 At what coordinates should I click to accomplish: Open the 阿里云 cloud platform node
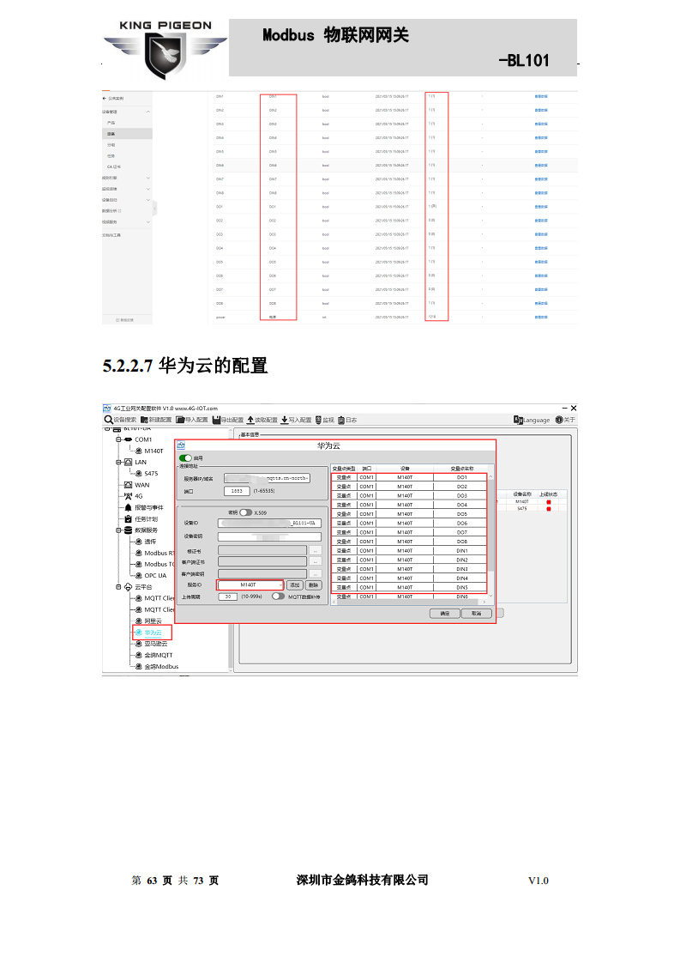148,621
